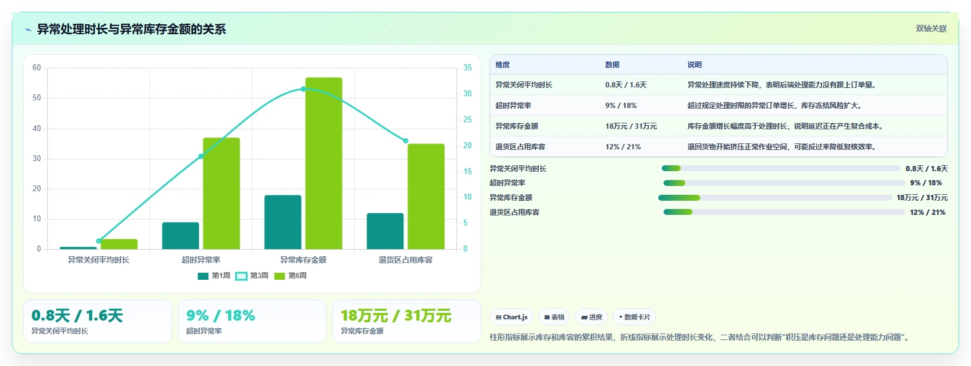Click the x-axis label 异常库存金额
This screenshot has height=366, width=971.
(x=303, y=260)
